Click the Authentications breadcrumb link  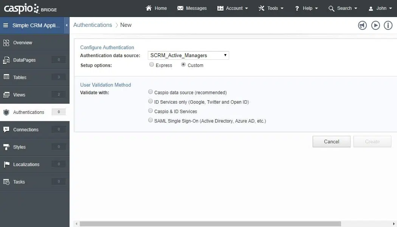[93, 25]
